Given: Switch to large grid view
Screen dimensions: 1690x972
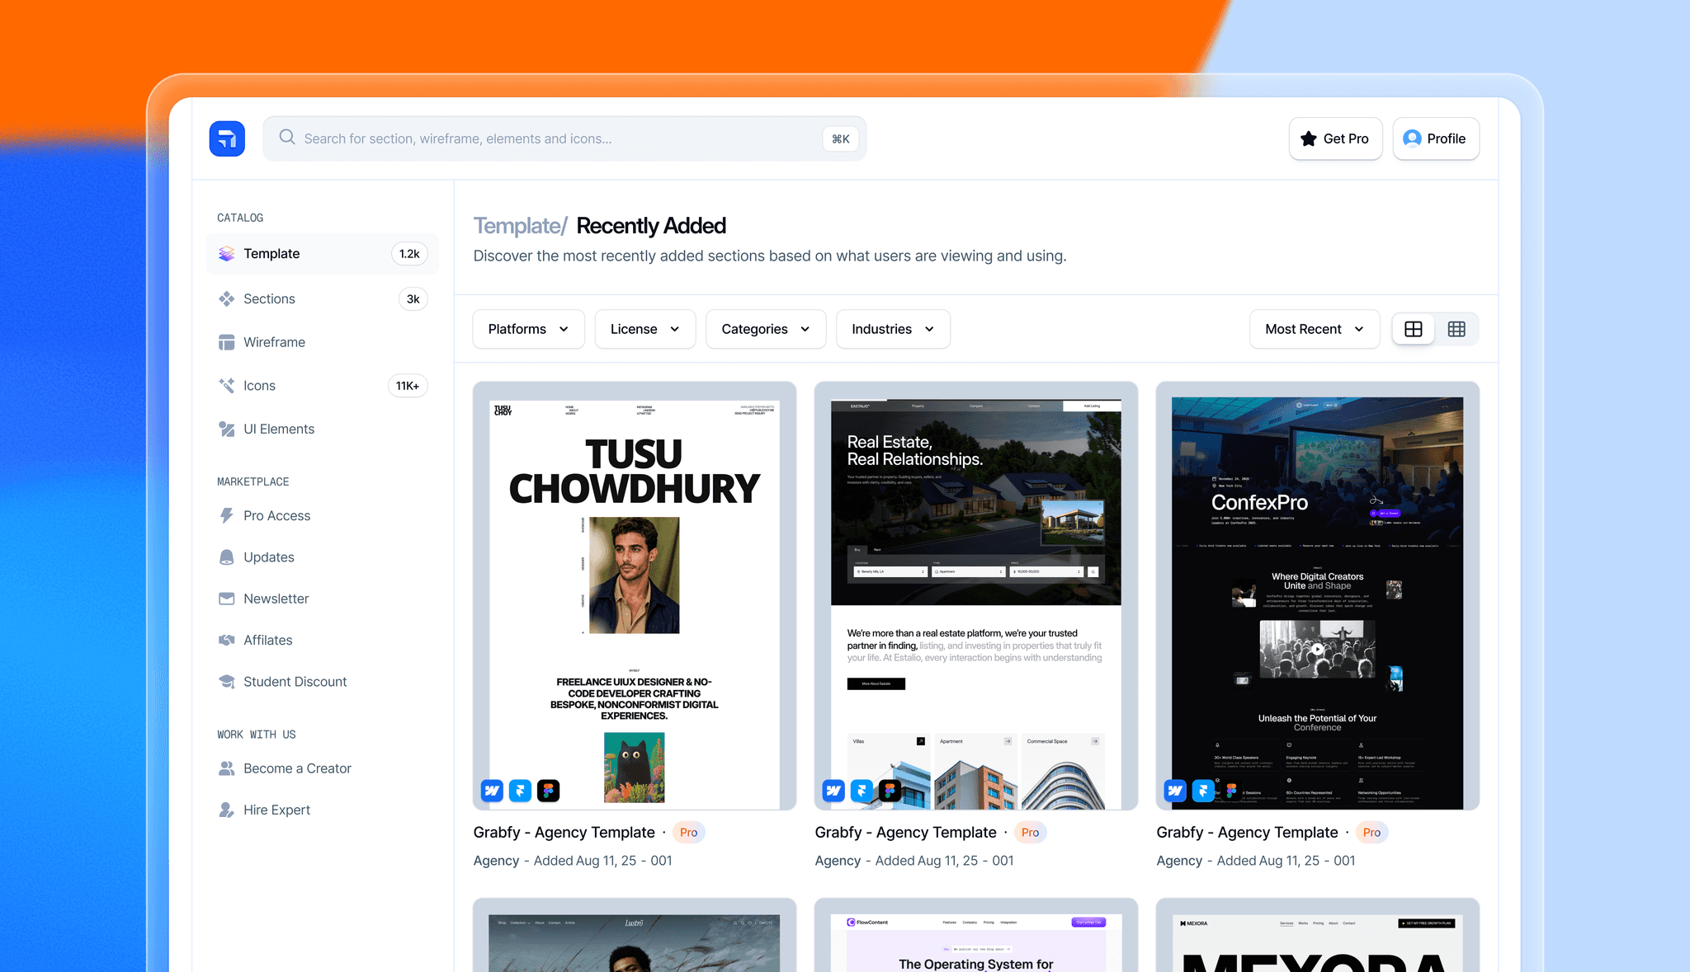Looking at the screenshot, I should (1414, 329).
